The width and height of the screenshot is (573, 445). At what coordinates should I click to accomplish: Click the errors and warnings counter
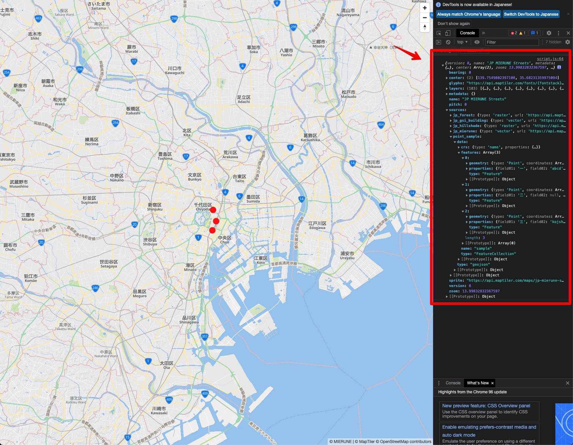[518, 33]
